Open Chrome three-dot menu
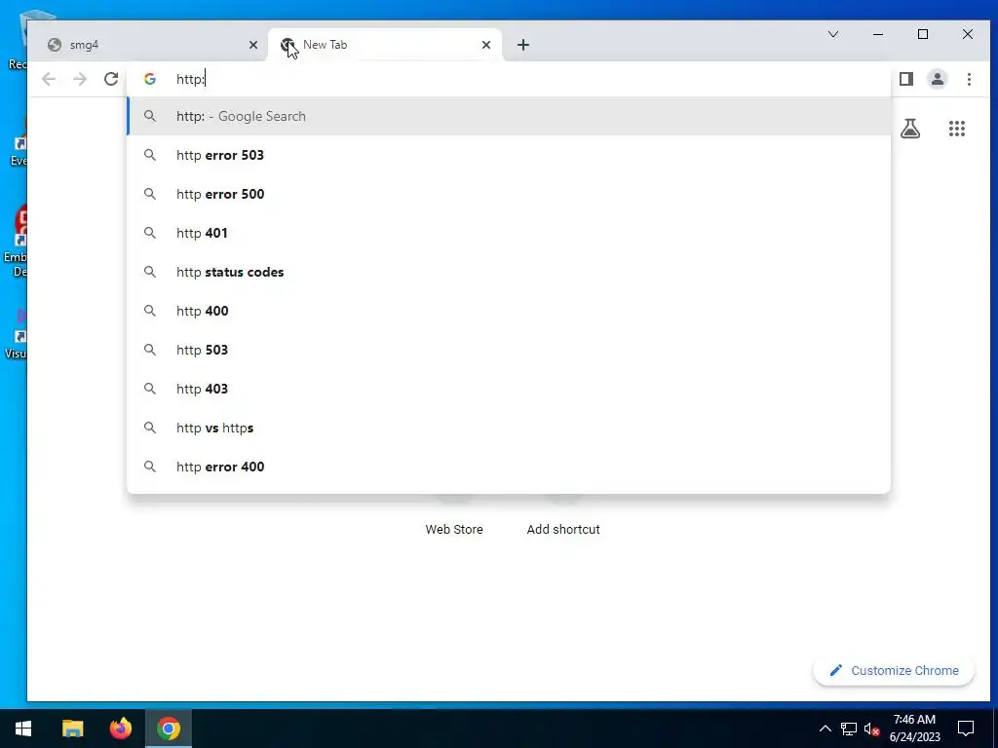 [969, 79]
